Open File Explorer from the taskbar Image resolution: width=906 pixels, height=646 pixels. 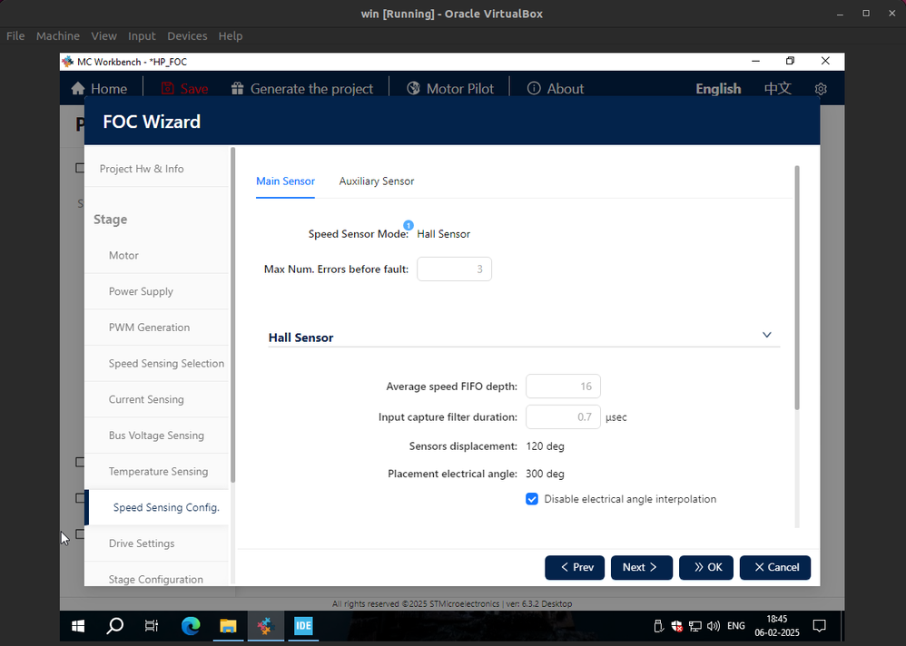click(x=228, y=626)
